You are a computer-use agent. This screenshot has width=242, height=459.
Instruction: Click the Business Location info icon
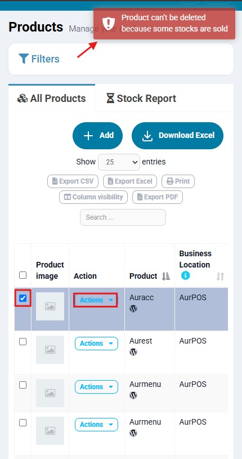(185, 275)
